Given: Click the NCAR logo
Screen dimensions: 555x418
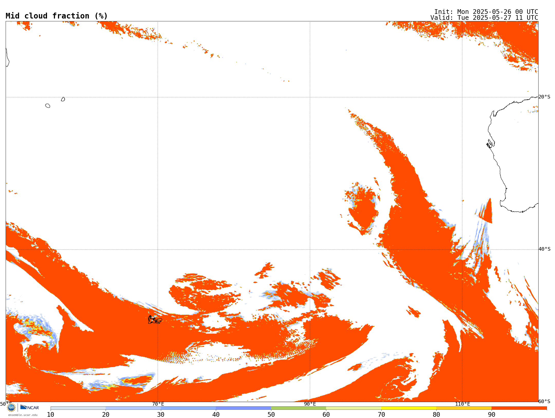Looking at the screenshot, I should [30, 407].
